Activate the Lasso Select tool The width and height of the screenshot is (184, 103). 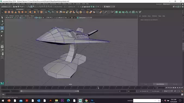click(2, 21)
